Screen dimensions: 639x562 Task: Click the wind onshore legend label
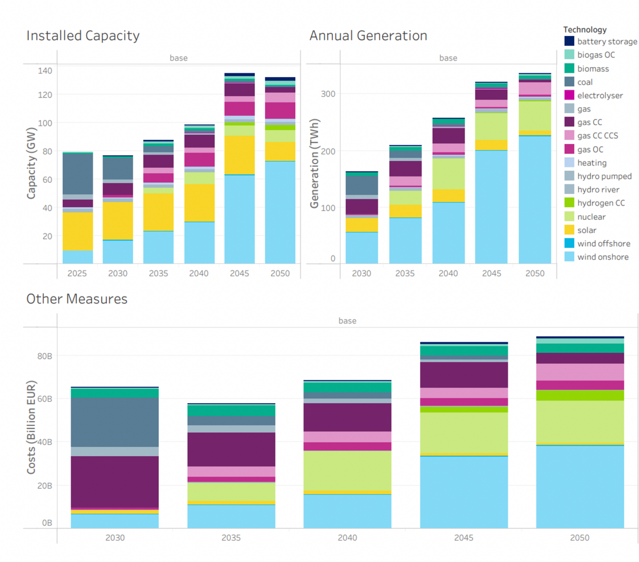[602, 257]
